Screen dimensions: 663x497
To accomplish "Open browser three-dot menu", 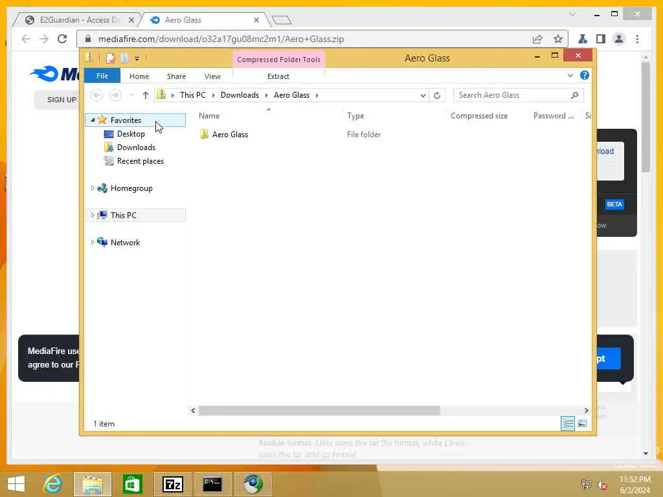I will pyautogui.click(x=638, y=39).
